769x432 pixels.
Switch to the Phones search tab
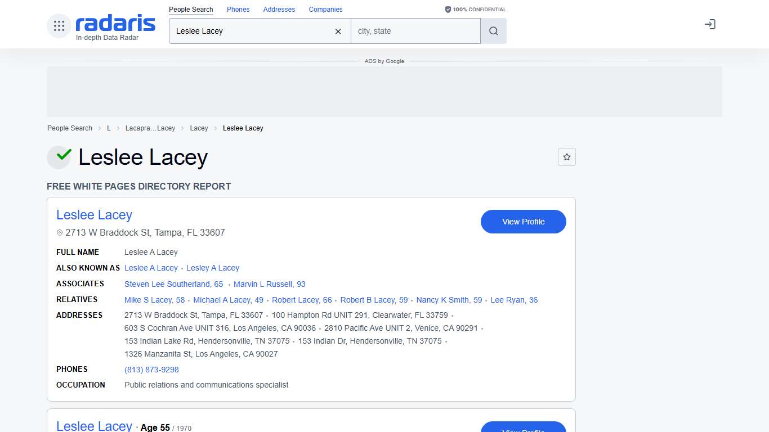point(238,10)
